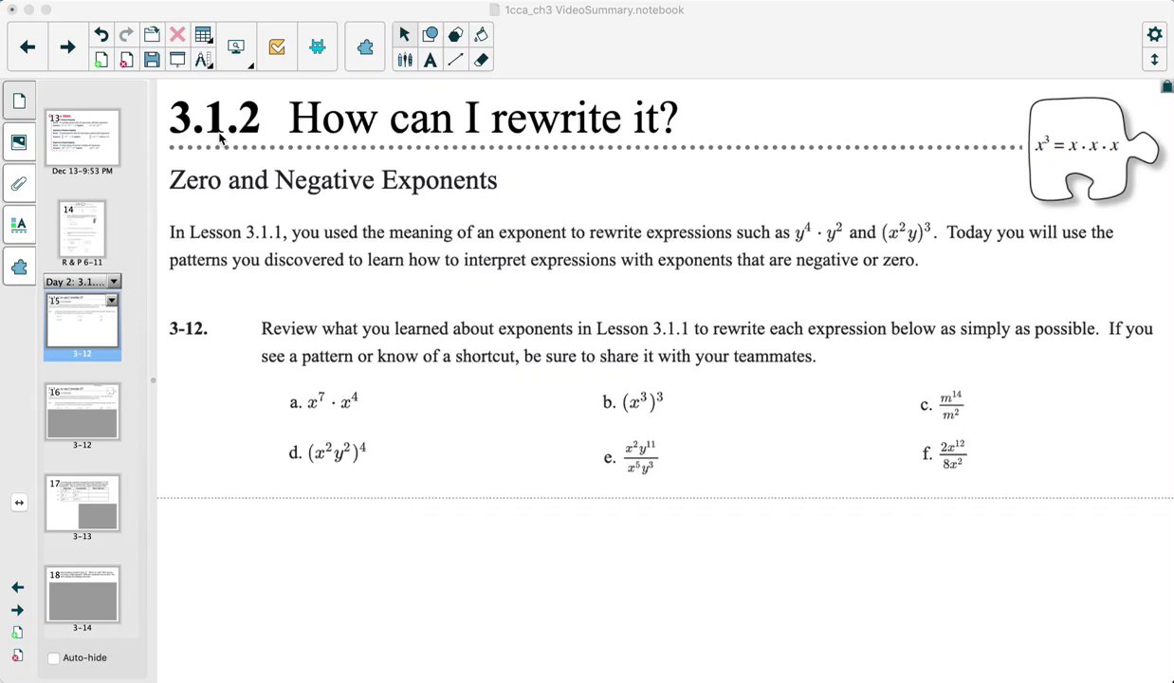Add a new page from the main toolbar
Viewport: 1174px width, 683px height.
101,60
